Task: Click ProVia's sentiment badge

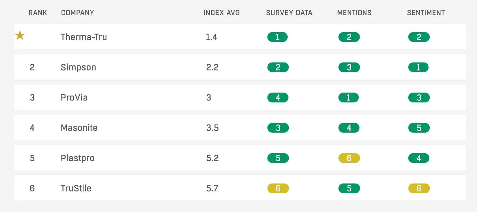Action: click(x=419, y=97)
